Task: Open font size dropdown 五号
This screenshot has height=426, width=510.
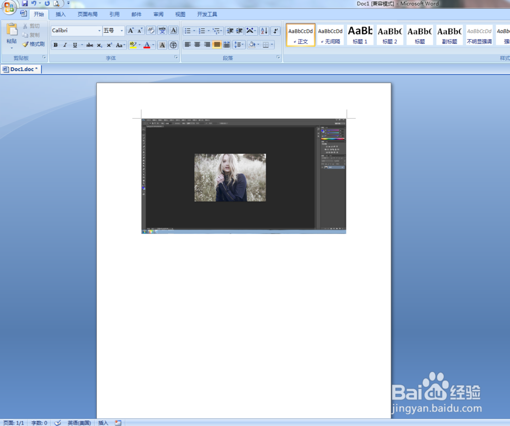Action: tap(122, 31)
